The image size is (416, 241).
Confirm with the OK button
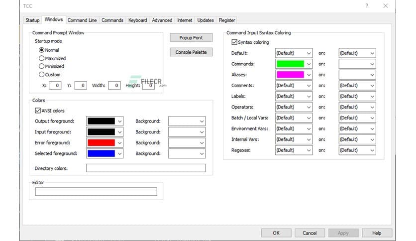(x=276, y=233)
